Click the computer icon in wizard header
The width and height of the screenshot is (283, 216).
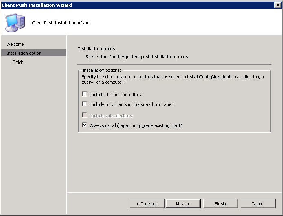point(15,23)
